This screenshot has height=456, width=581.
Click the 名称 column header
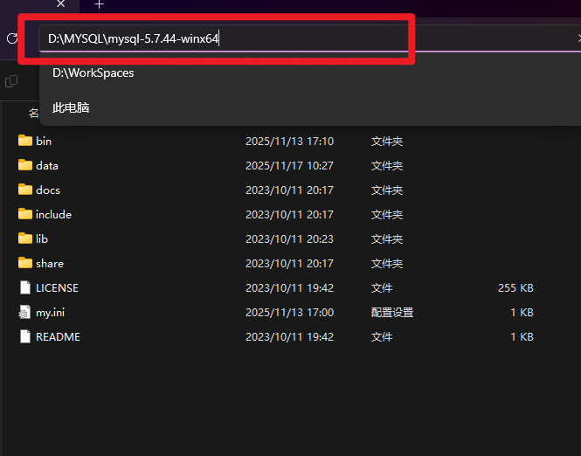33,114
